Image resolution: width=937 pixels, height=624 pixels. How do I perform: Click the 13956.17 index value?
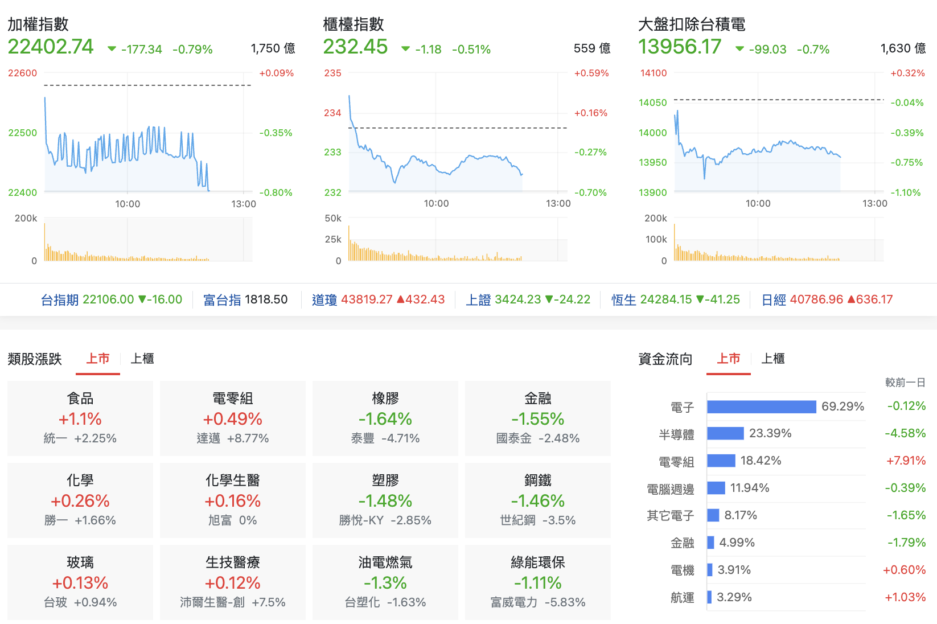(680, 47)
